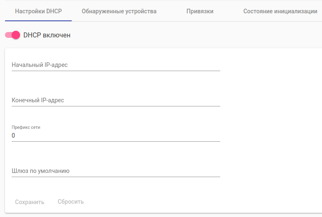Select the Префикс сети input field
Viewport: 322px width, 217px height.
(x=116, y=136)
